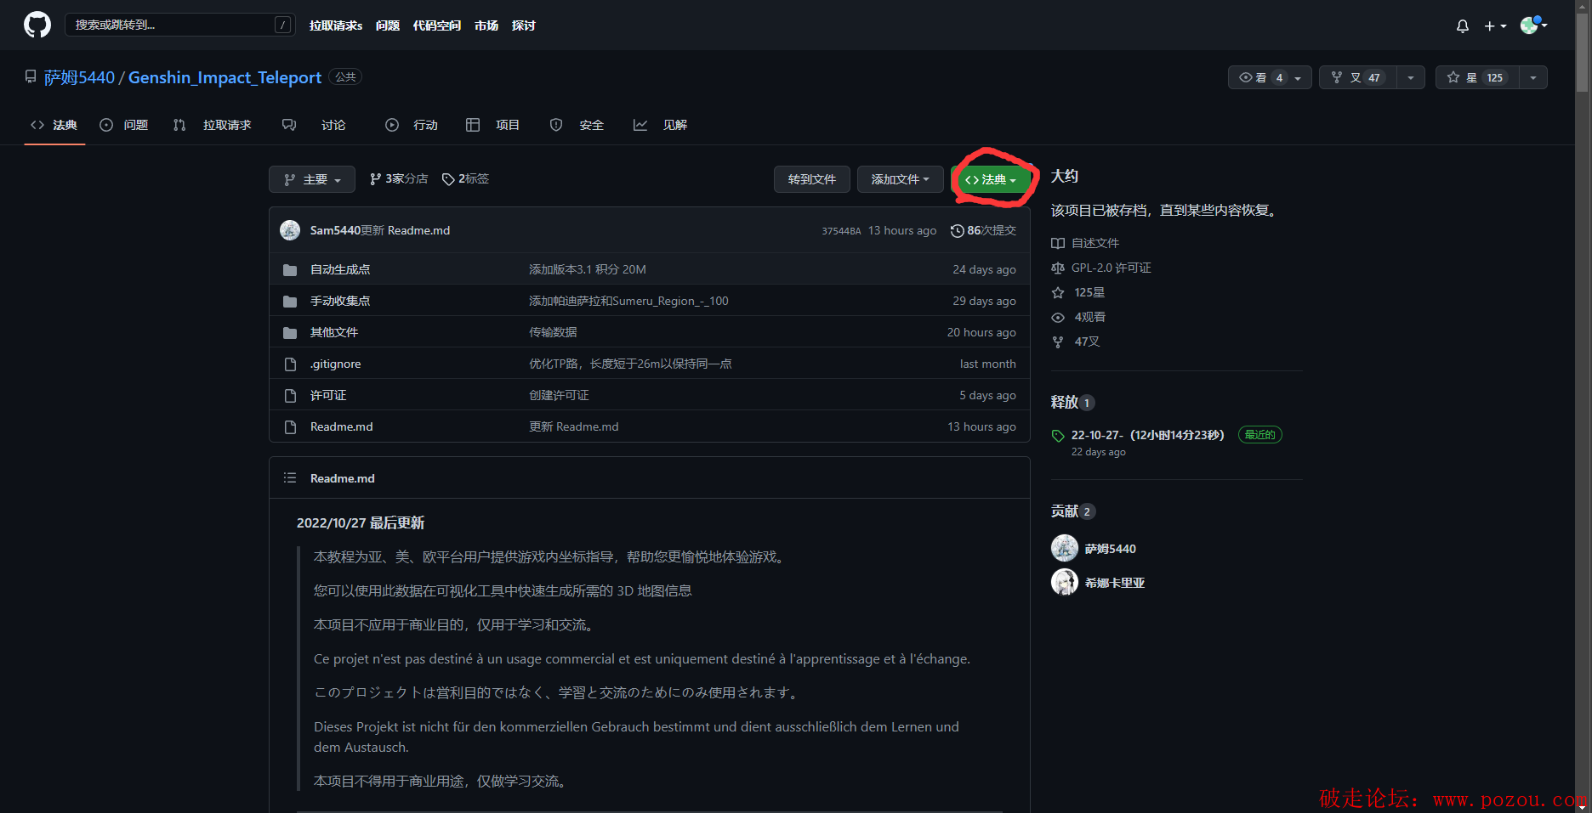
Task: Open the 自动生成点 folder
Action: coord(340,269)
